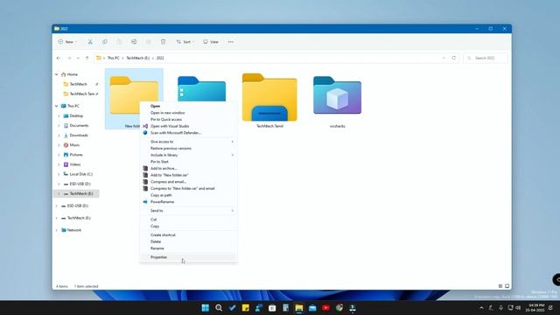Screen dimensions: 560x315
Task: Open the Sort options dropdown
Action: 185,42
